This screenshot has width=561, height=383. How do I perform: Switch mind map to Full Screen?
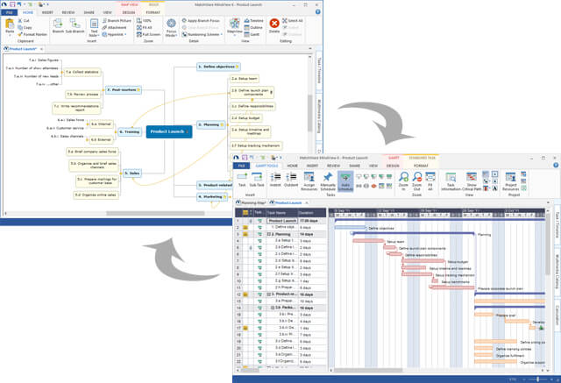(x=148, y=34)
